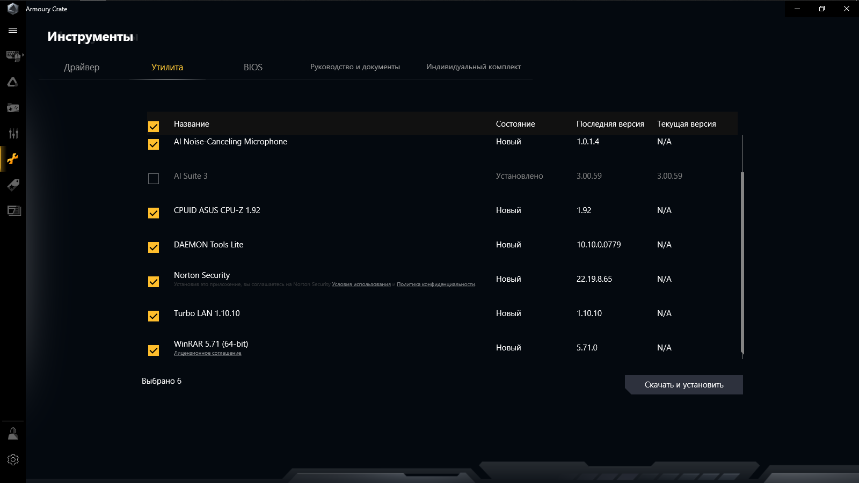The image size is (859, 483).
Task: Click Новый status in the Turbo LAN row
Action: [x=508, y=313]
